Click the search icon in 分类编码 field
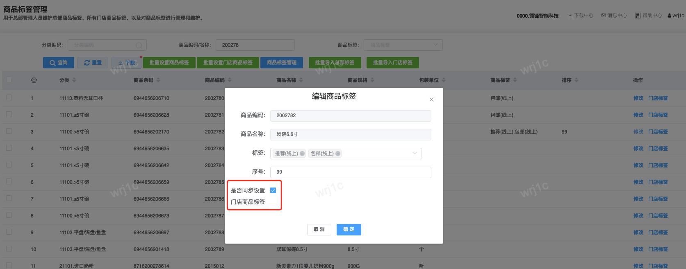 [x=139, y=45]
